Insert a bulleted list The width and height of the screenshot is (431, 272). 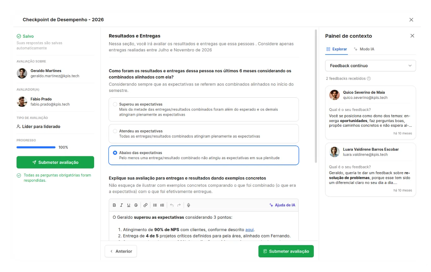[x=155, y=205]
